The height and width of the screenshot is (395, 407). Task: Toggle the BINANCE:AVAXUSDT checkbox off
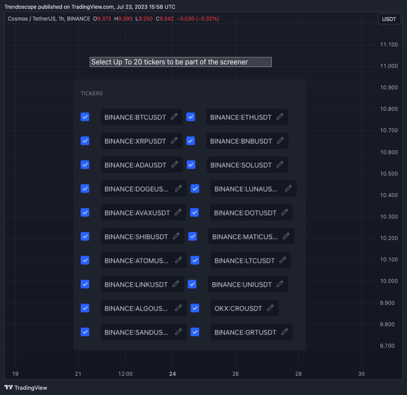(85, 212)
